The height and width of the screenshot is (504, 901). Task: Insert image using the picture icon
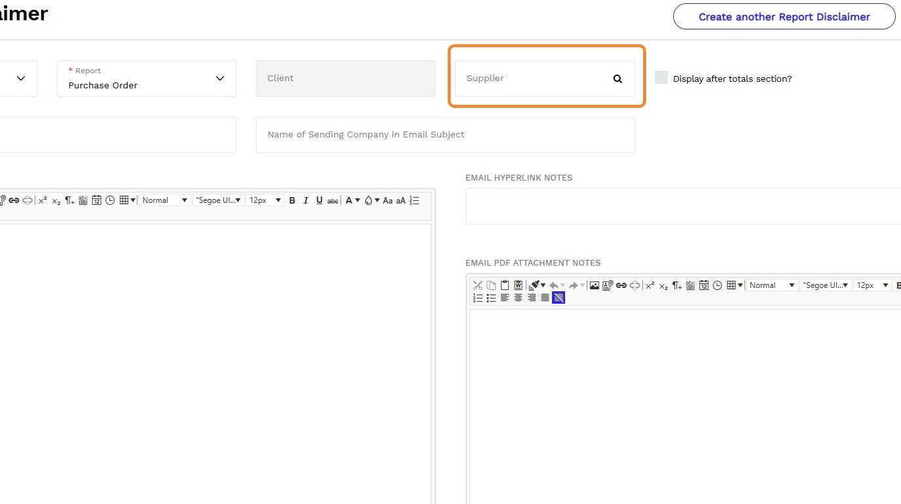click(594, 285)
